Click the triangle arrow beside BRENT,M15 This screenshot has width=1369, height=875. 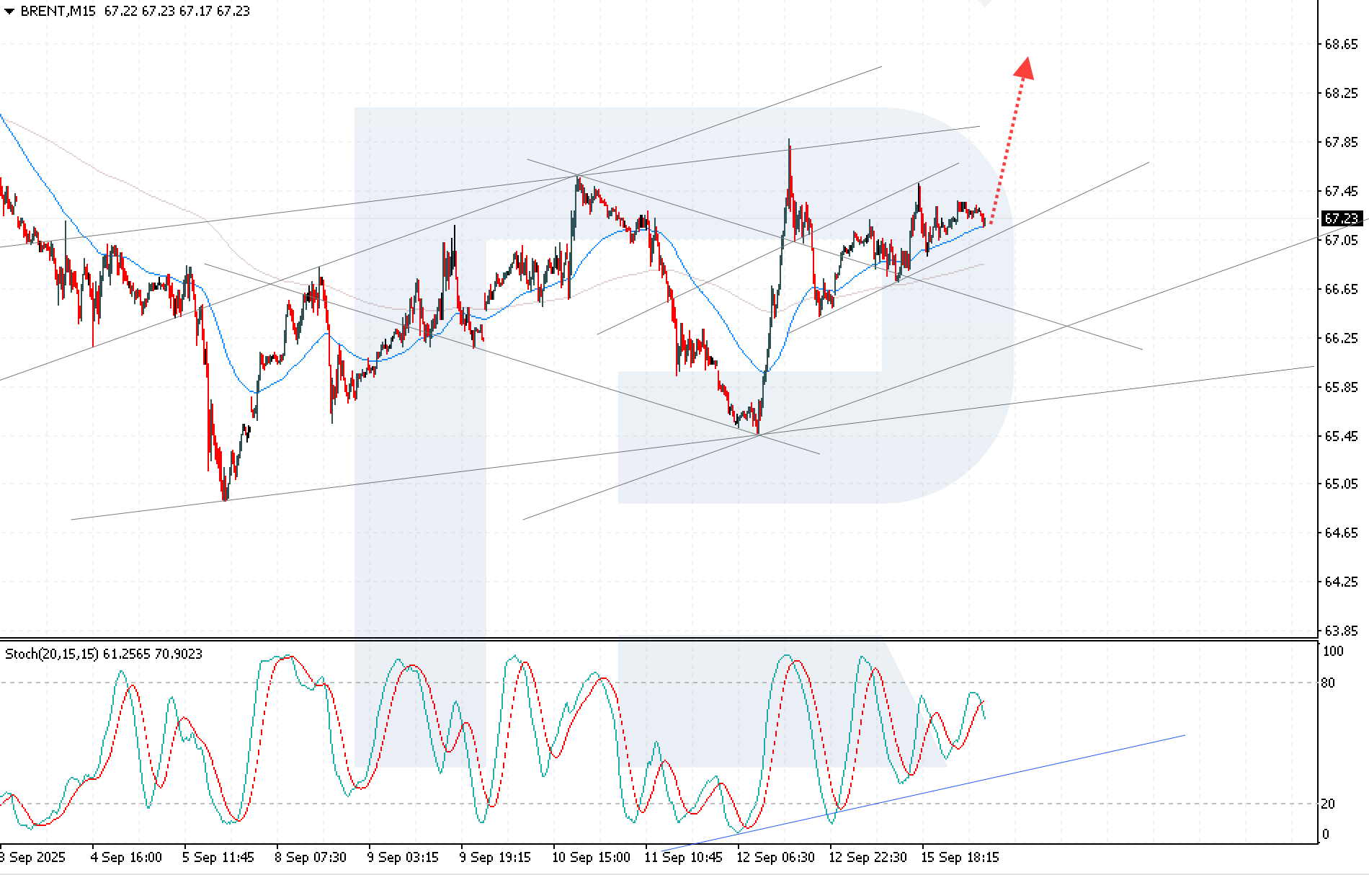9,12
